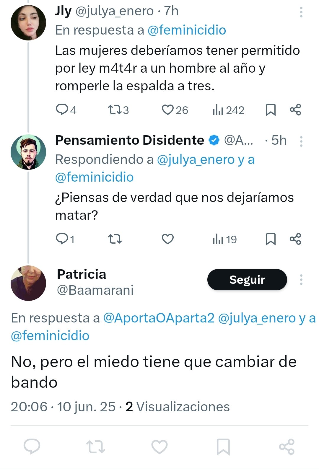
Task: Open the @AportaOAparta2 mention link
Action: [159, 318]
